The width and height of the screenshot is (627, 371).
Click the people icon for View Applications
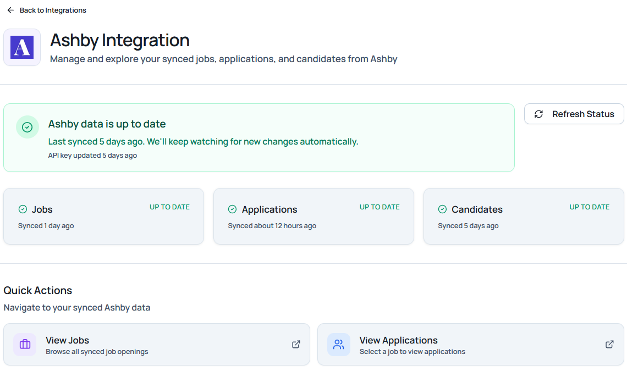point(339,345)
